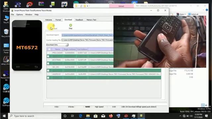Select the ResearchDownload R4 desktop icon
The width and height of the screenshot is (212, 119).
pos(6,76)
